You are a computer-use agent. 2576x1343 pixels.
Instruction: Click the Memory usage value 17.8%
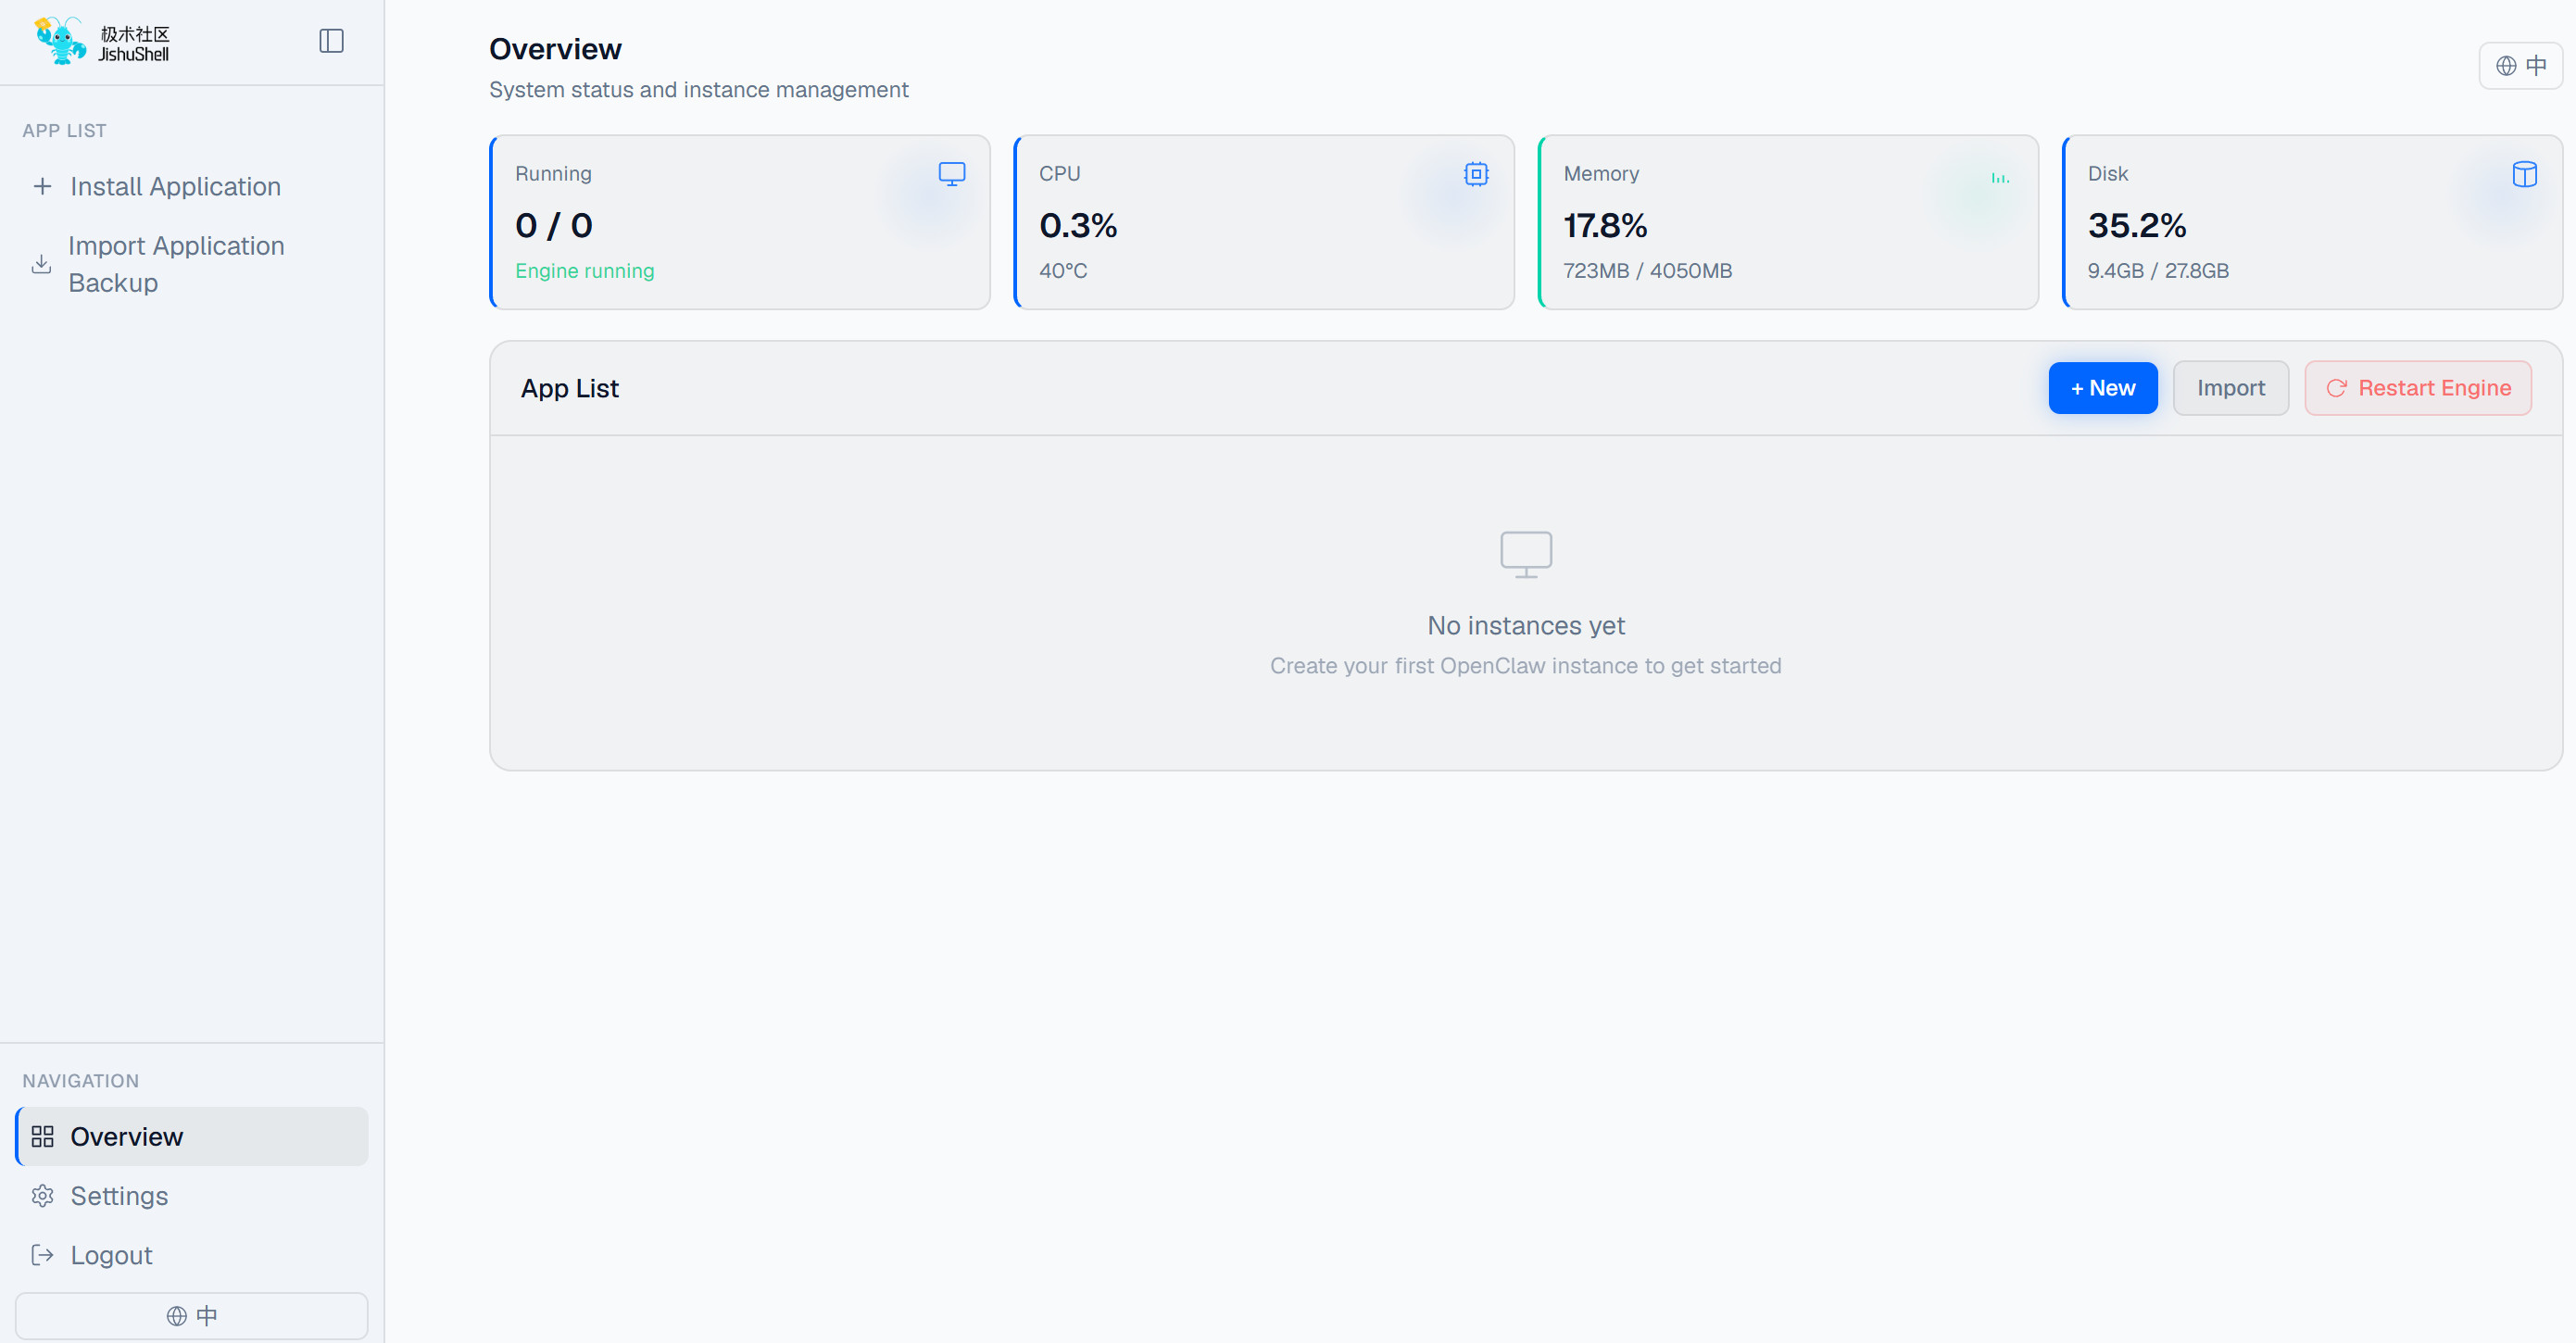tap(1604, 225)
